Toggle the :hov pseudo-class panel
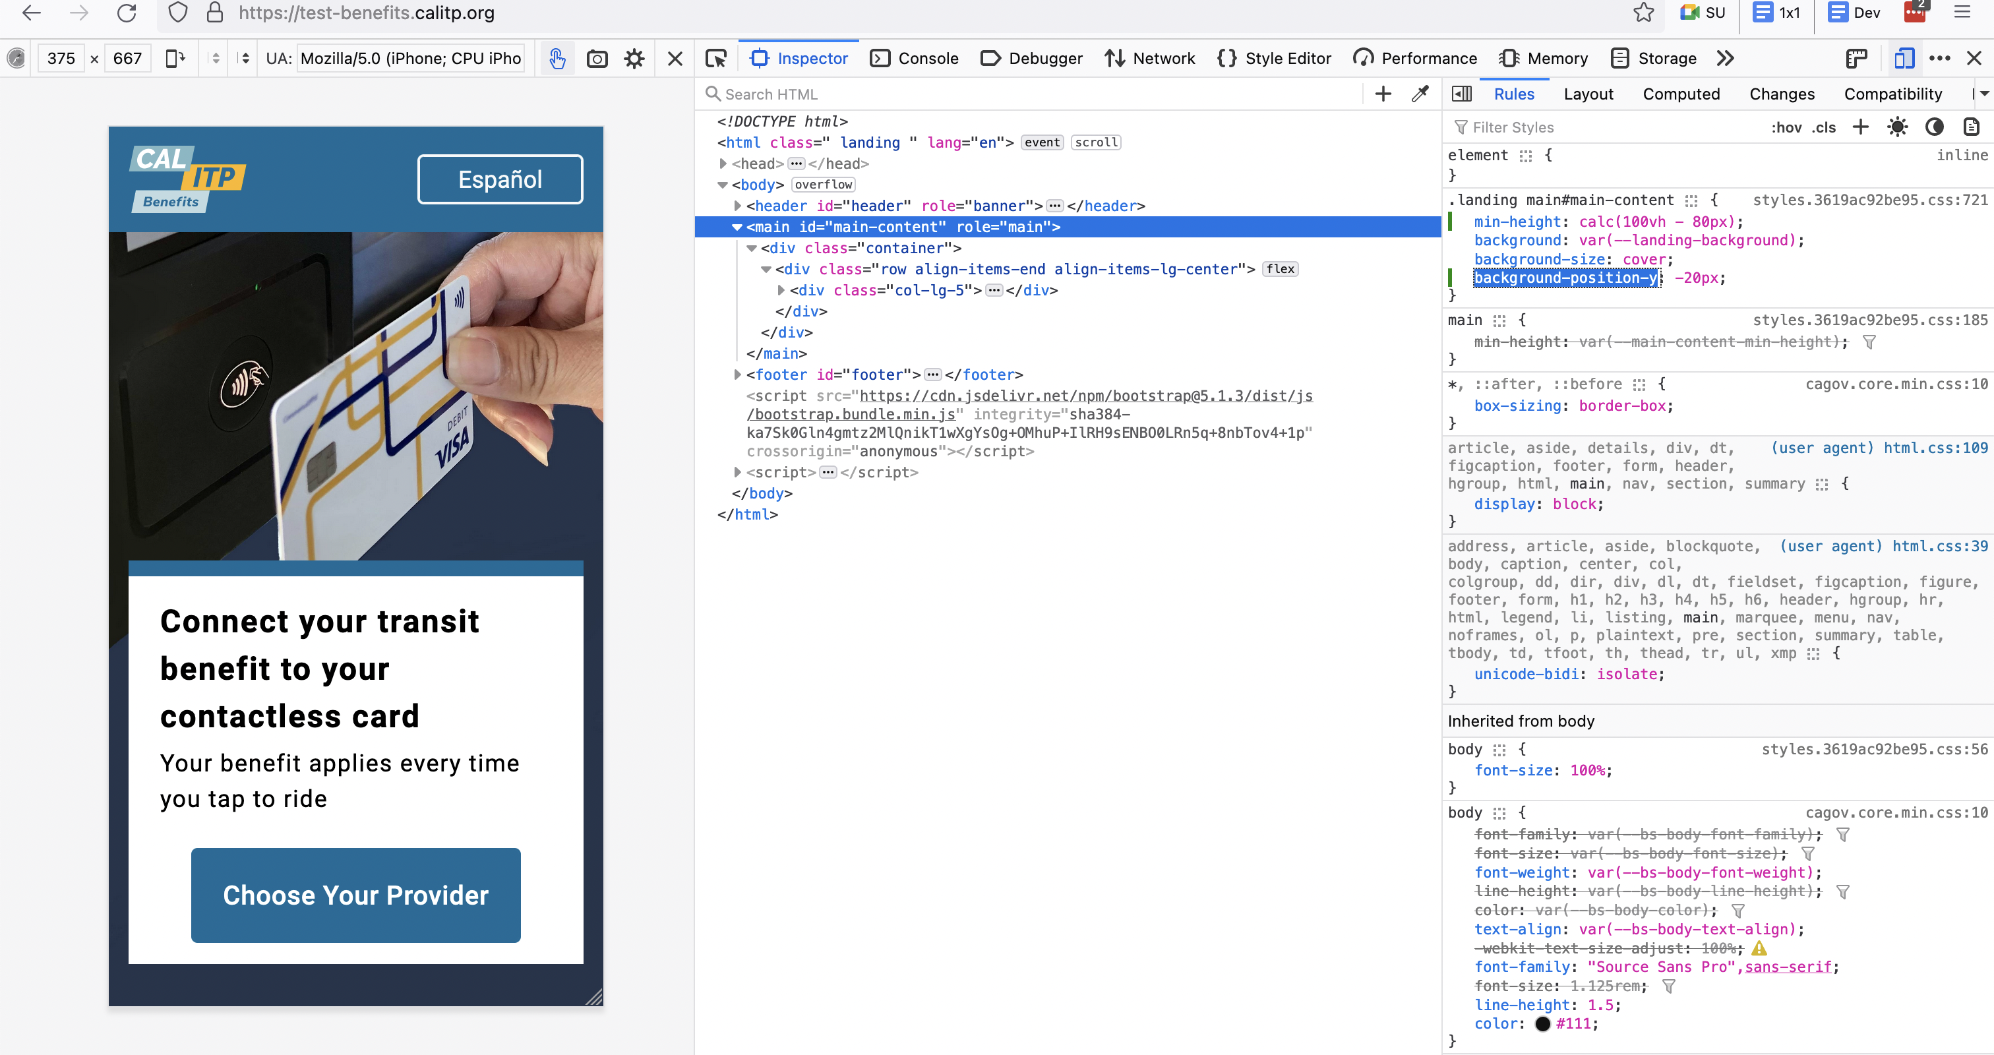The width and height of the screenshot is (1994, 1055). tap(1786, 128)
